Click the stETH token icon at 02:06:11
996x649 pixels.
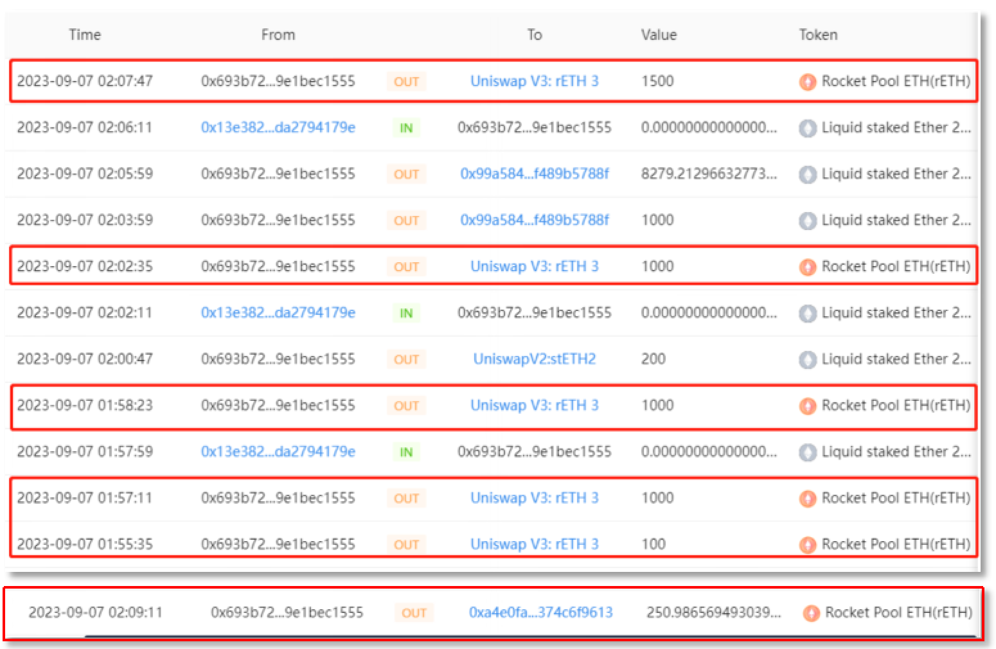(808, 128)
